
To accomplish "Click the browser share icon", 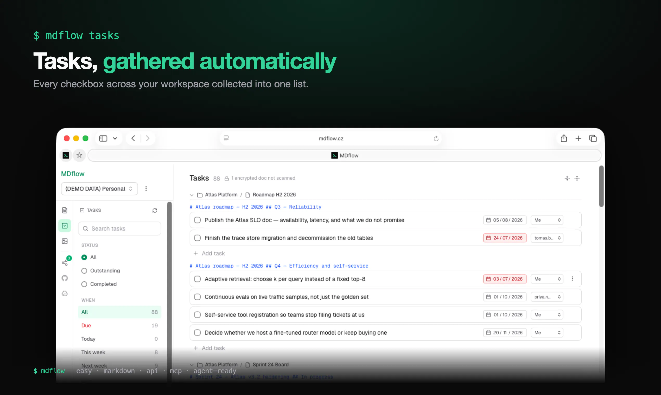I will (564, 139).
